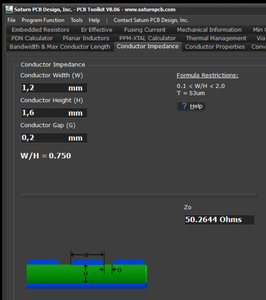Viewport: 266px width, 300px height.
Task: Open the Help menu in menu bar
Action: tap(94, 20)
